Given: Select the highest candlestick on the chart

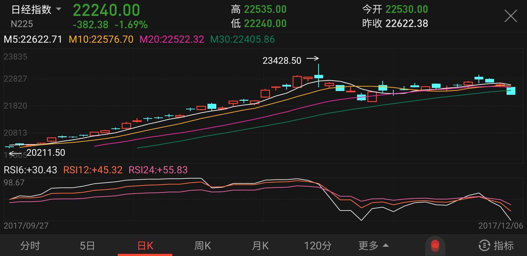Looking at the screenshot, I should [x=319, y=76].
